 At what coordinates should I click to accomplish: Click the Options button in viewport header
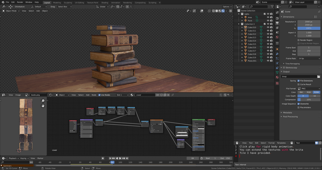227,7
